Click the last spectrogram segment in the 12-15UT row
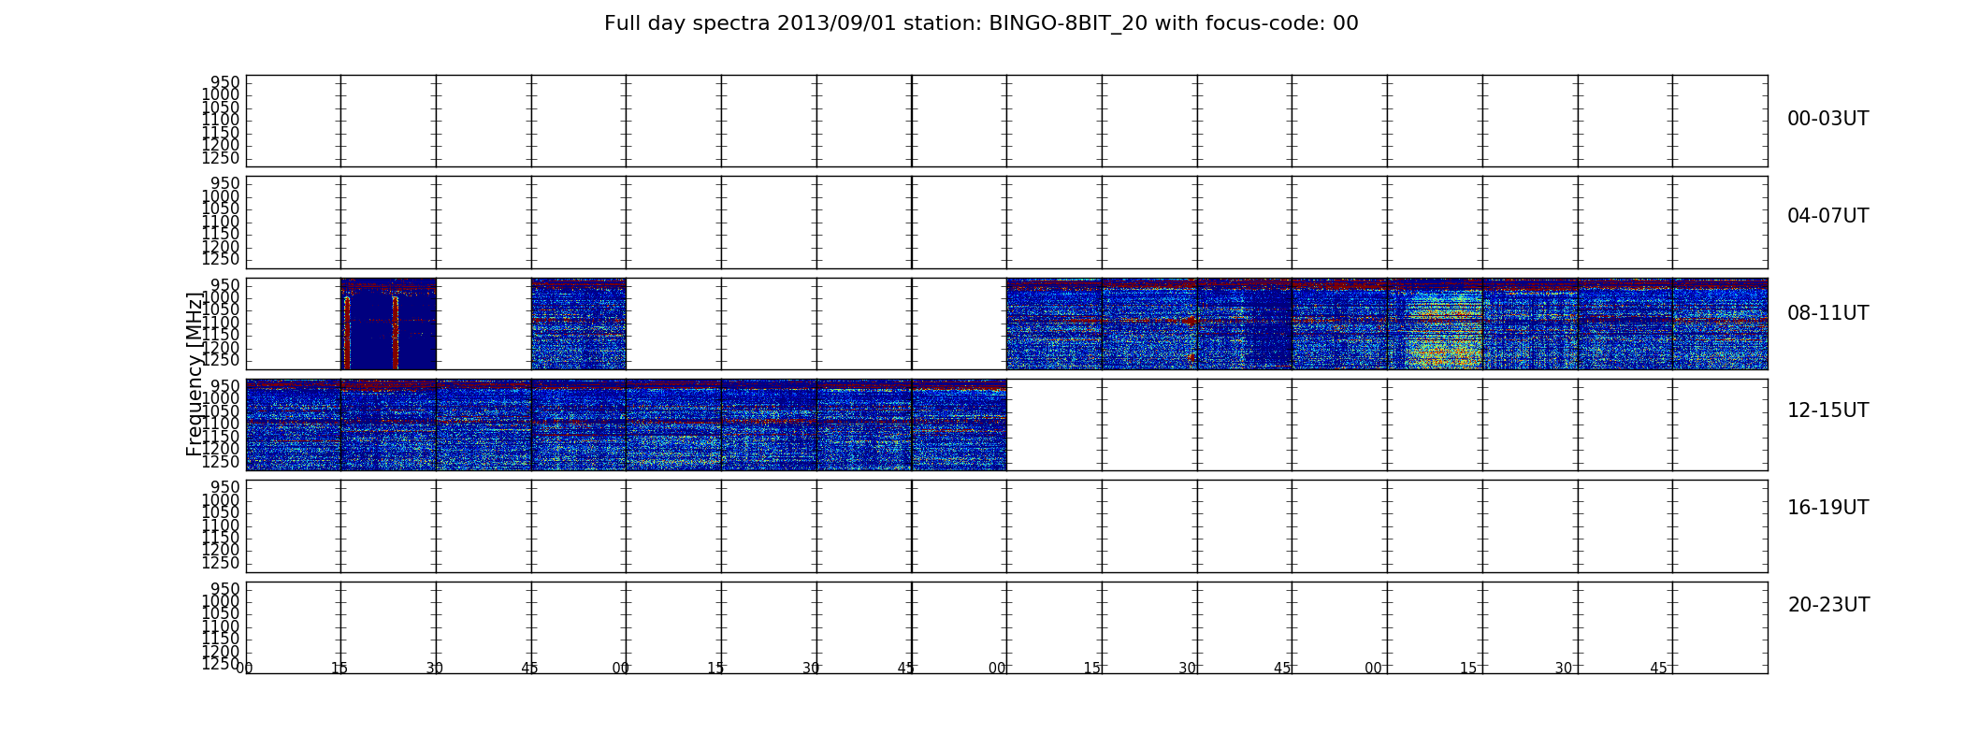 (960, 424)
